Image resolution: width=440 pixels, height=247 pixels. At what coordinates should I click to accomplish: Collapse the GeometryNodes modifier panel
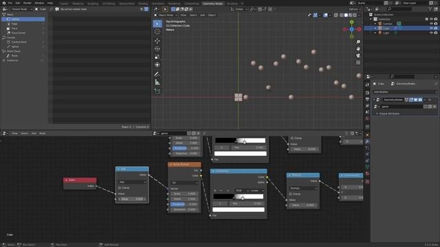click(374, 99)
